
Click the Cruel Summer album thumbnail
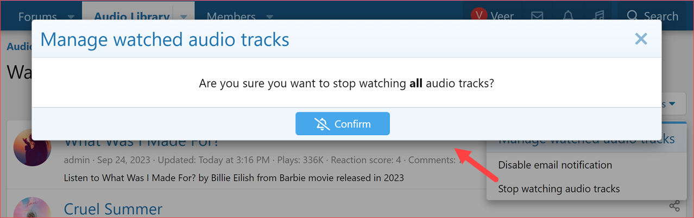tap(32, 209)
